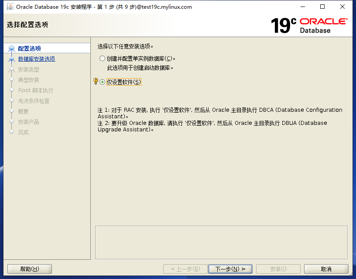Select the 配置选项 entry in sidebar
356x279 pixels.
point(29,48)
